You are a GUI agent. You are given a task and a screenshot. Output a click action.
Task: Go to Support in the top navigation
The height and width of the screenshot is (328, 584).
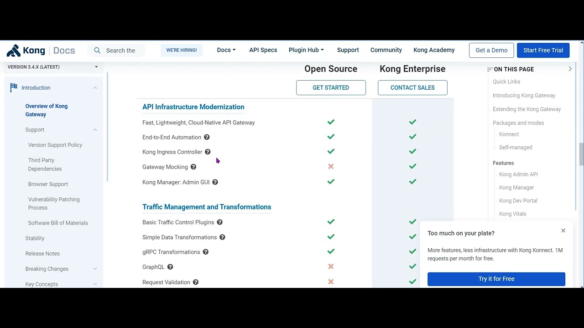click(348, 50)
